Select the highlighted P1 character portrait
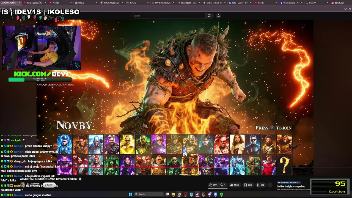This screenshot has width=352, height=198. pos(190,164)
